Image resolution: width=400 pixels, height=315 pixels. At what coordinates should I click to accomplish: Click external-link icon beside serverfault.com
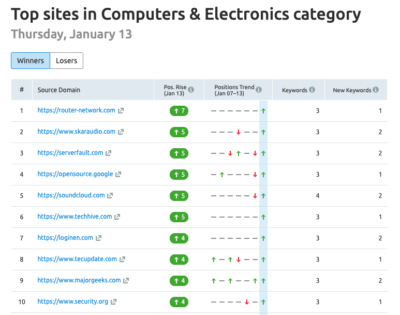click(109, 153)
